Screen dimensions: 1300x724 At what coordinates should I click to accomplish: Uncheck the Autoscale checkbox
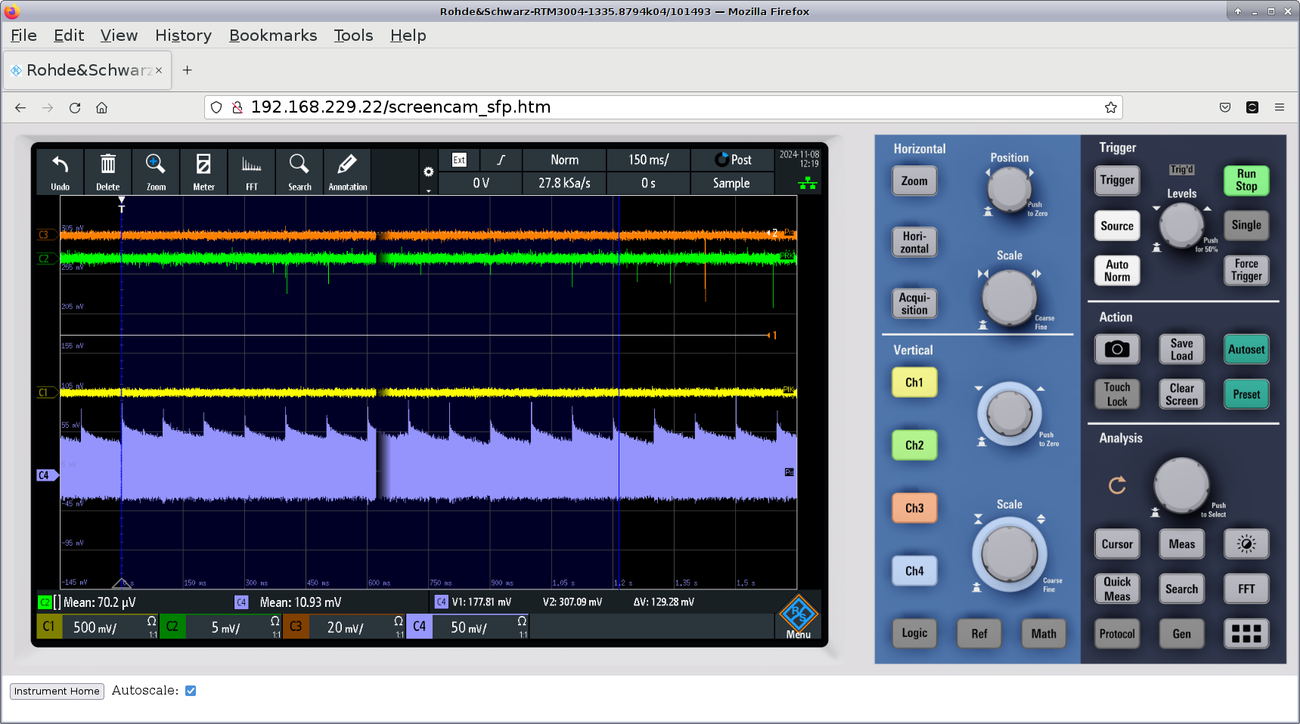(x=191, y=691)
